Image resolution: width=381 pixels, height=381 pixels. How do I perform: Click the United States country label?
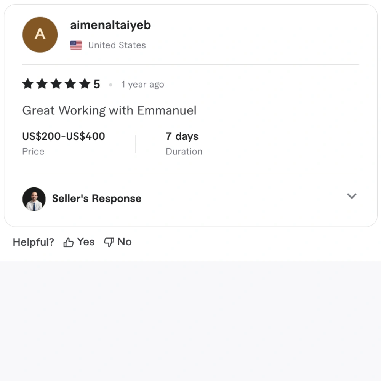click(117, 45)
